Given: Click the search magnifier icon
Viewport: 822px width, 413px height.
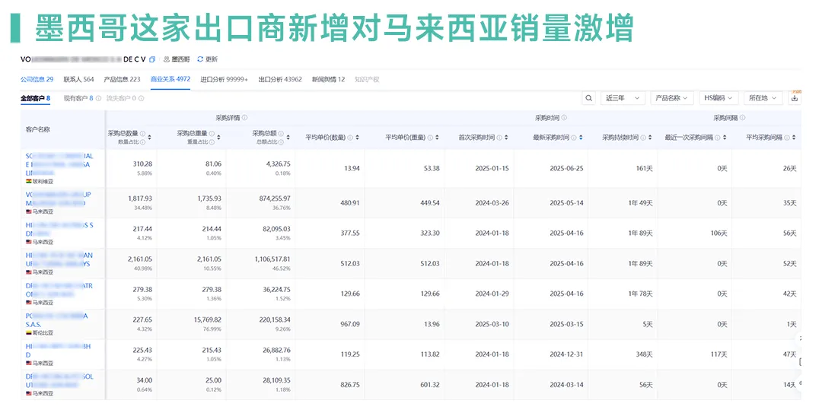Looking at the screenshot, I should (589, 98).
